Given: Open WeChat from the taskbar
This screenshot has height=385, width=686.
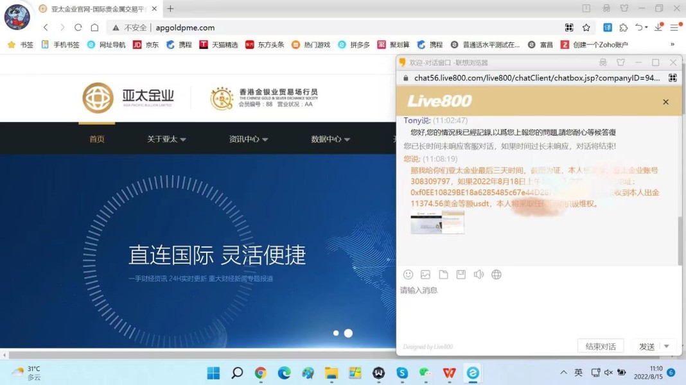Looking at the screenshot, I should point(425,373).
